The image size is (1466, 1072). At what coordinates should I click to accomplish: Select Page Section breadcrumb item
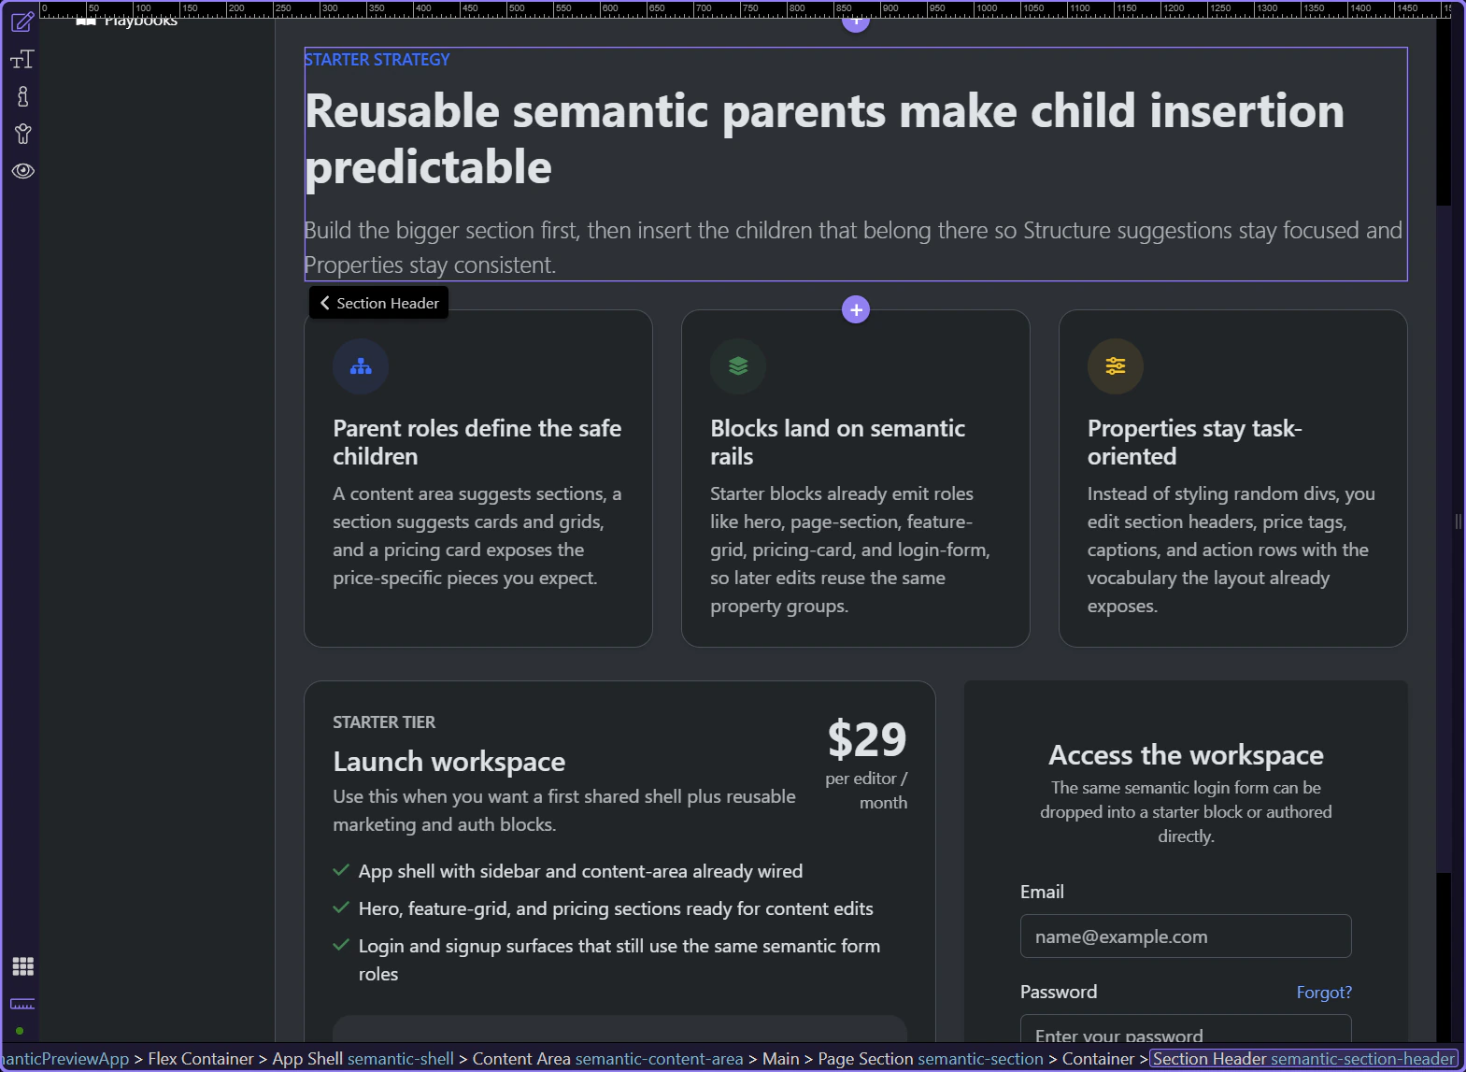pos(930,1059)
